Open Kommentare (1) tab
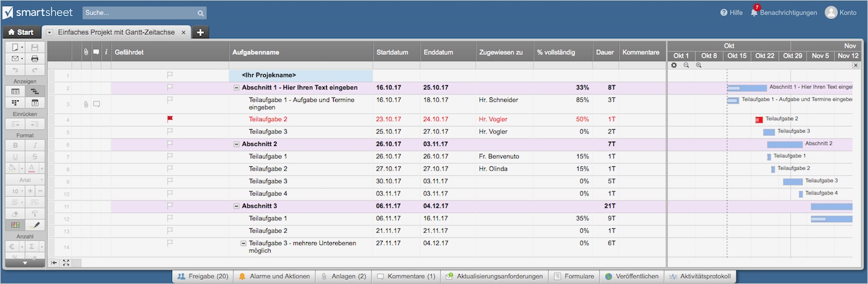Image resolution: width=868 pixels, height=284 pixels. point(406,276)
